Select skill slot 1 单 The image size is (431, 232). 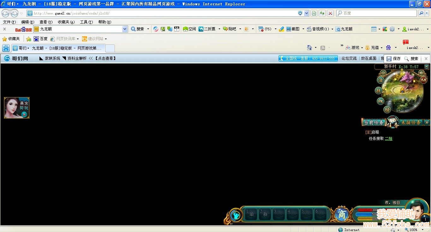[x=251, y=214]
